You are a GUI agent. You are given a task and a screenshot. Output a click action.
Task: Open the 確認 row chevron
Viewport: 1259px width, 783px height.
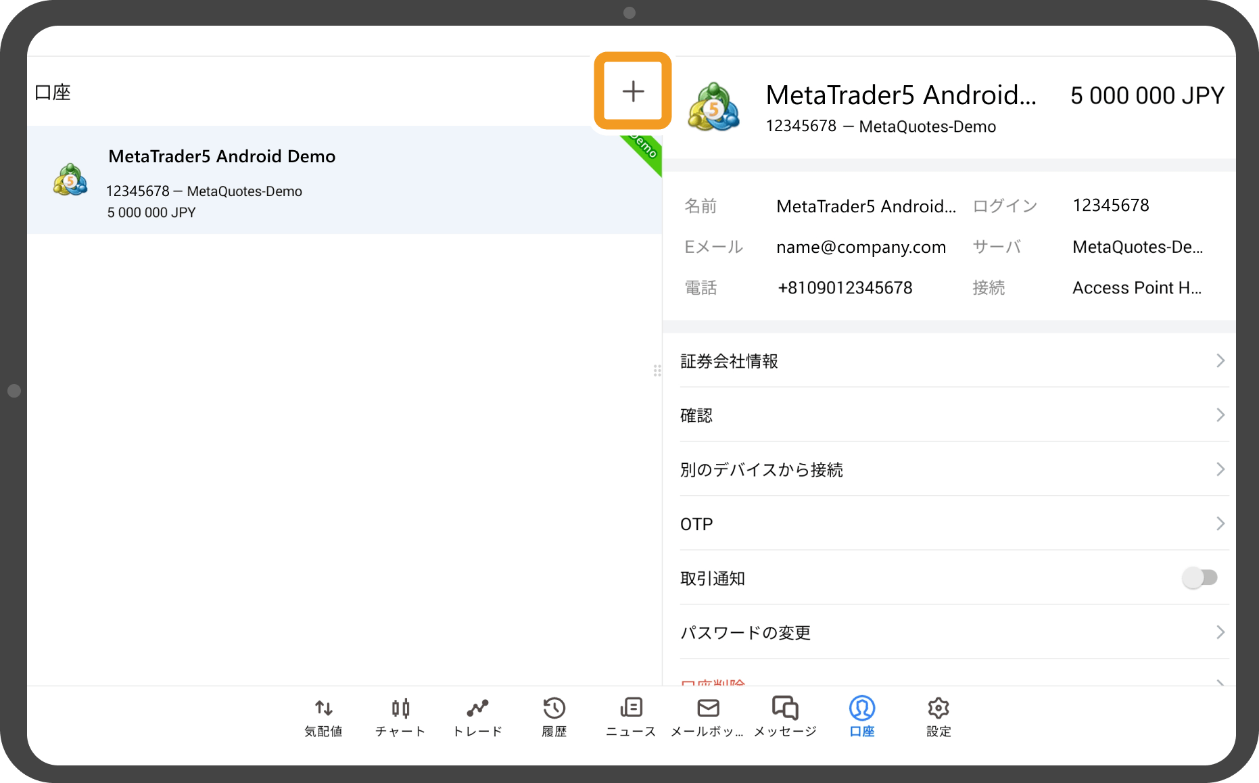tap(1220, 414)
